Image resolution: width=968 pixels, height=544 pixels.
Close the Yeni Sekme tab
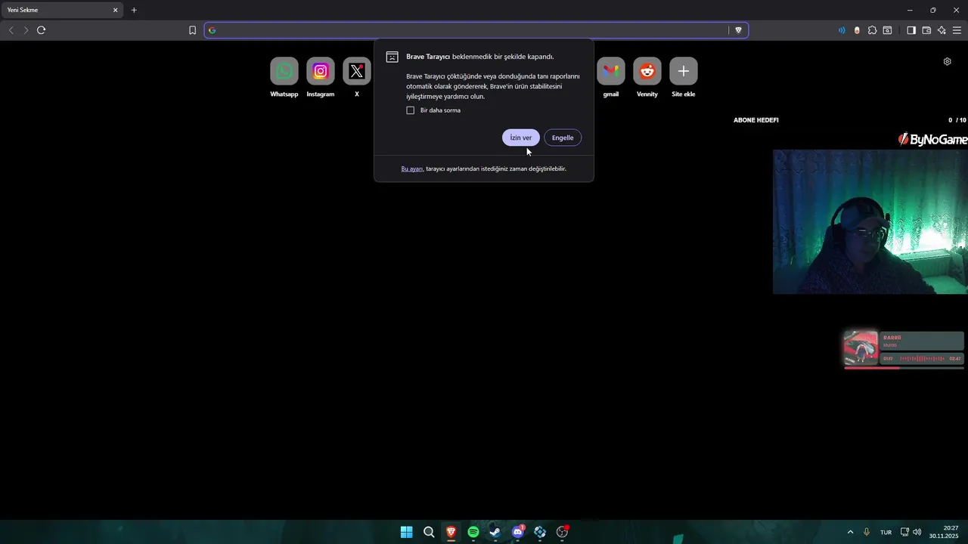[x=116, y=10]
